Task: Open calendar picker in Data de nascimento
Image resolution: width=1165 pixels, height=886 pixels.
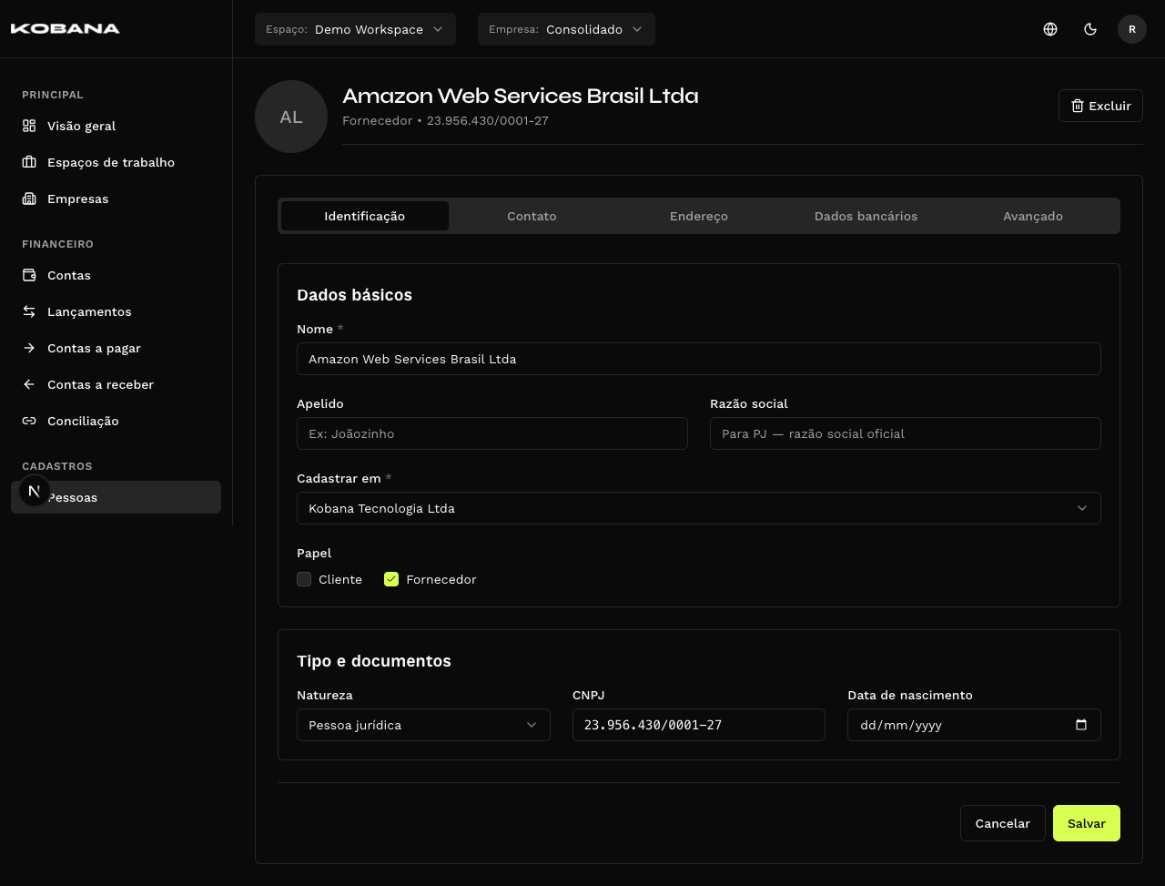Action: [1081, 725]
